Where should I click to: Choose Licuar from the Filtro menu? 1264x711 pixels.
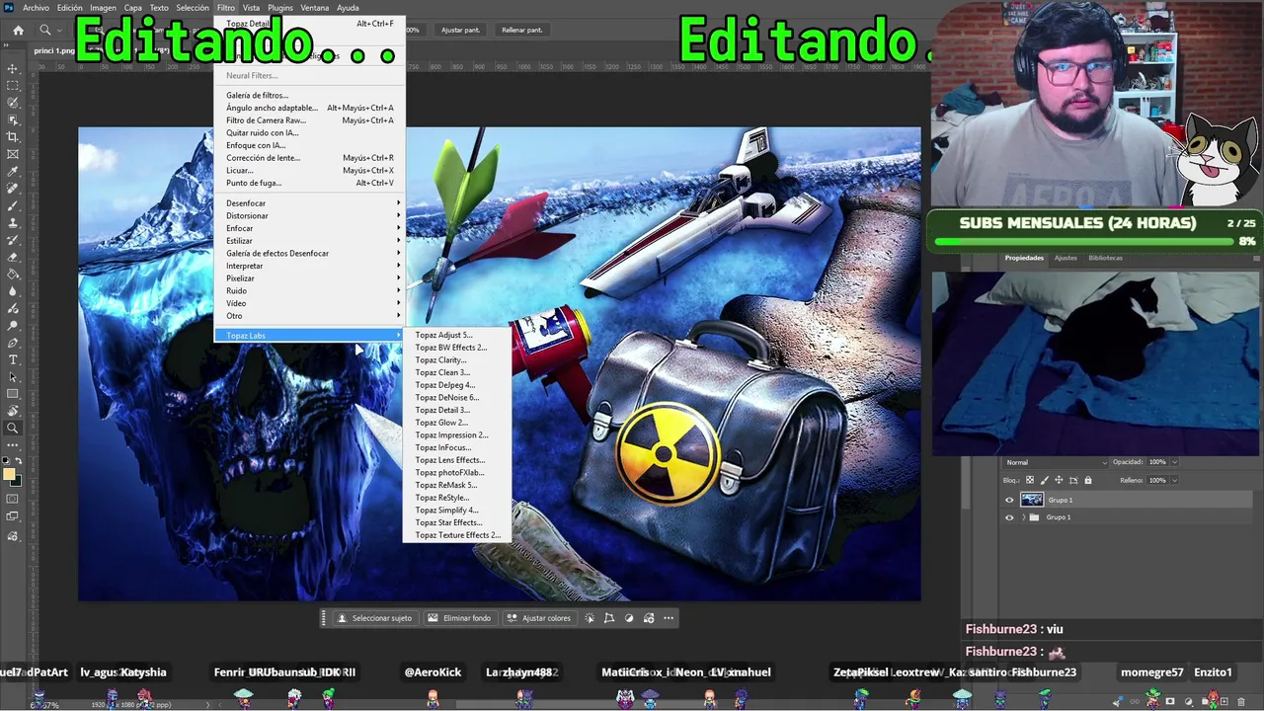point(309,171)
